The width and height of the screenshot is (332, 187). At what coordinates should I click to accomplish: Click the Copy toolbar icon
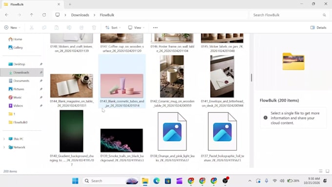click(44, 27)
